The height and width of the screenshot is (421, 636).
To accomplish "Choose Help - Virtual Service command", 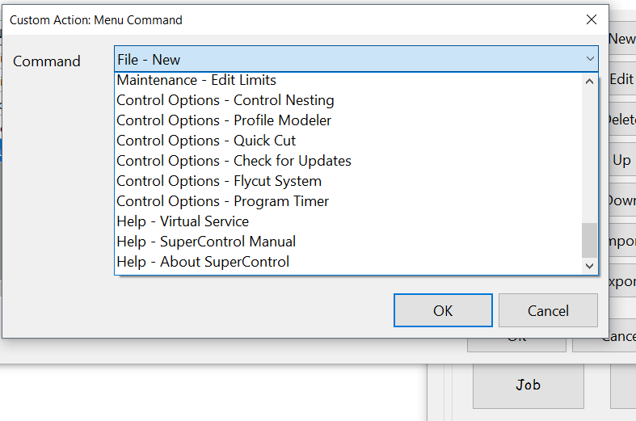I will pos(348,221).
